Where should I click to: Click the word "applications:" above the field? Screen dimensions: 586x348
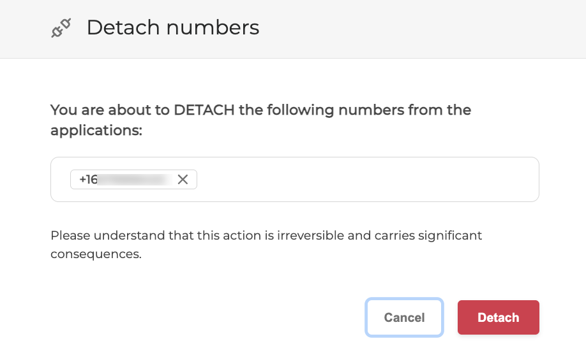(96, 131)
